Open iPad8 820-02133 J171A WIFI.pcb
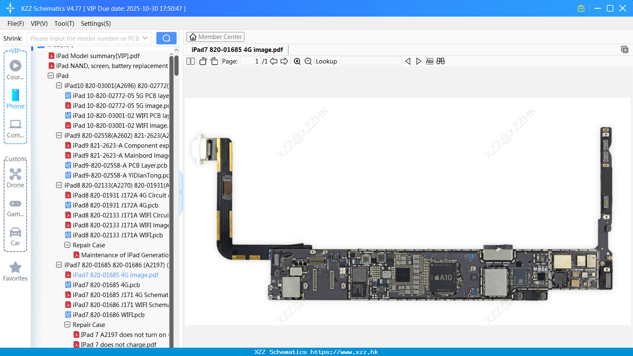This screenshot has height=356, width=633. [114, 235]
